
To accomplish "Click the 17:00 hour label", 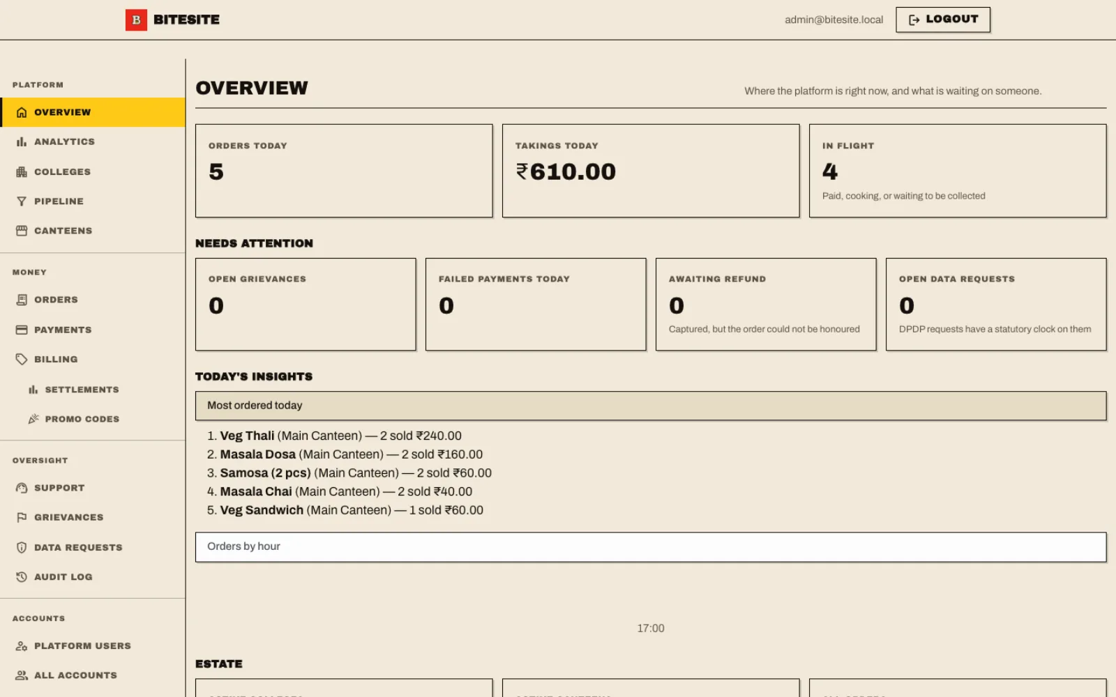I will [x=651, y=628].
